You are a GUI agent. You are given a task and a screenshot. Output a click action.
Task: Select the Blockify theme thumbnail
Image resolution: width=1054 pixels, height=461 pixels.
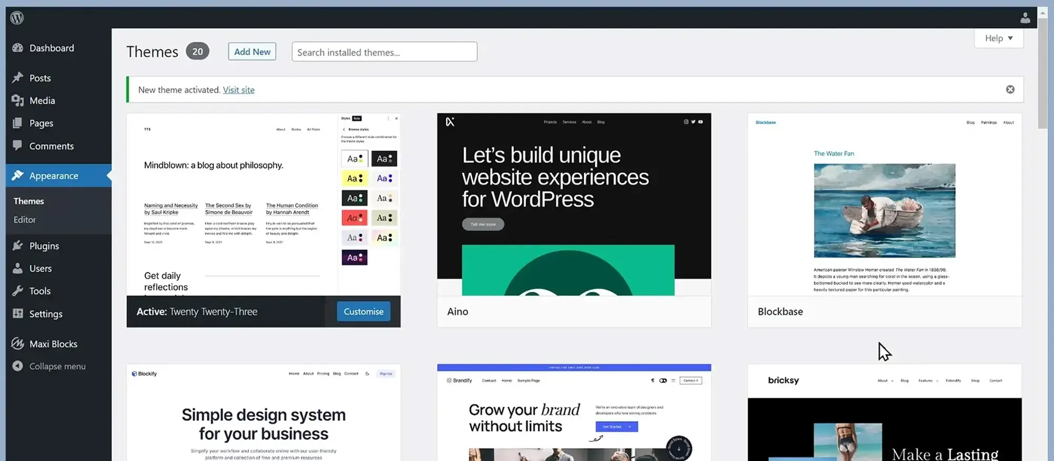click(263, 413)
